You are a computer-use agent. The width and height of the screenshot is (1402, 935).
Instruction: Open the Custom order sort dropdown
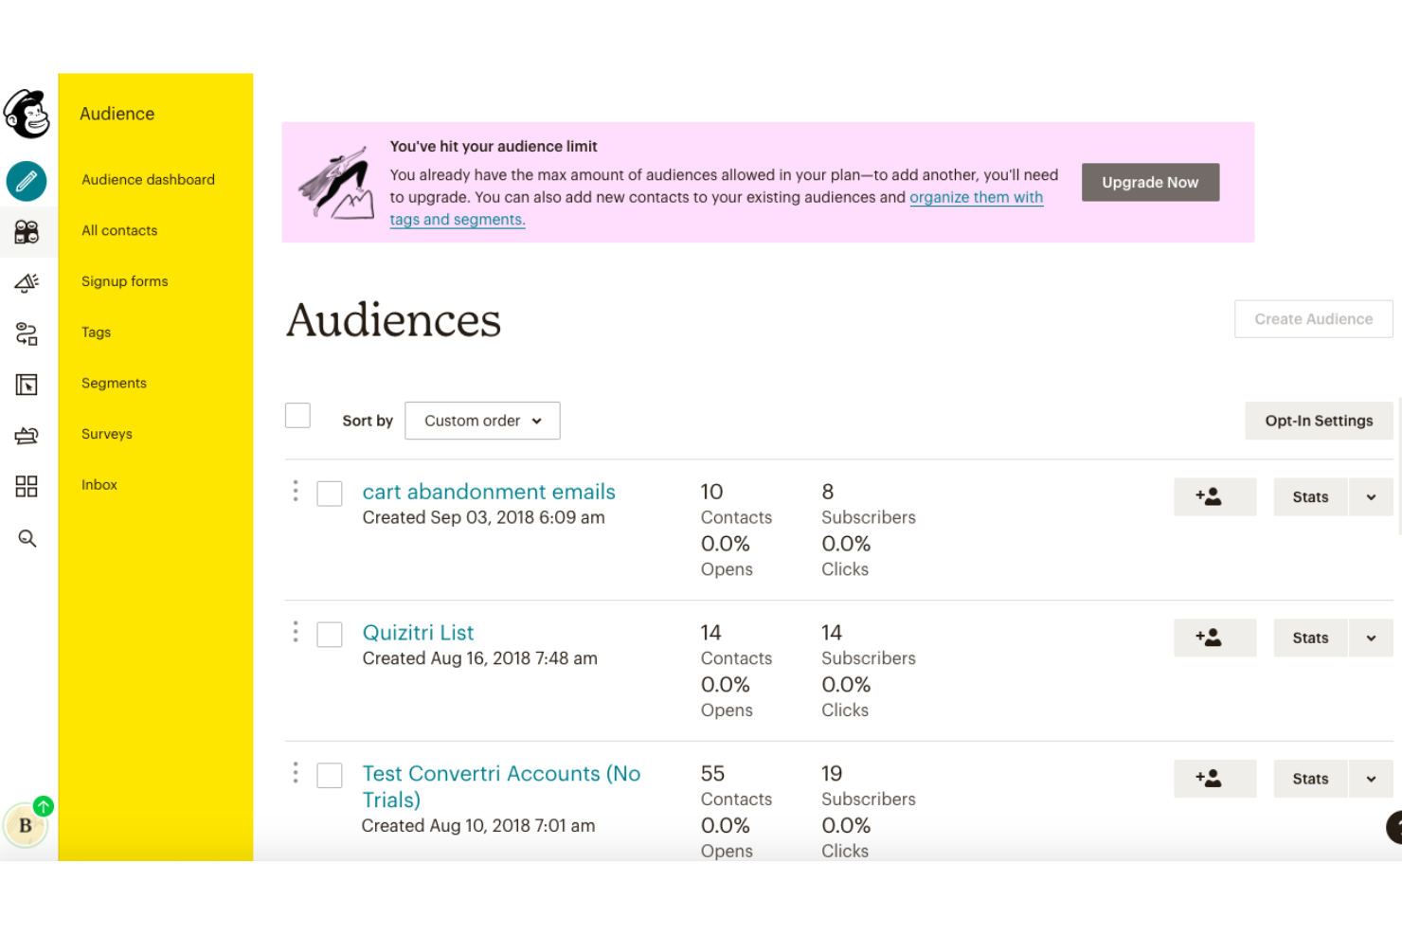point(482,421)
